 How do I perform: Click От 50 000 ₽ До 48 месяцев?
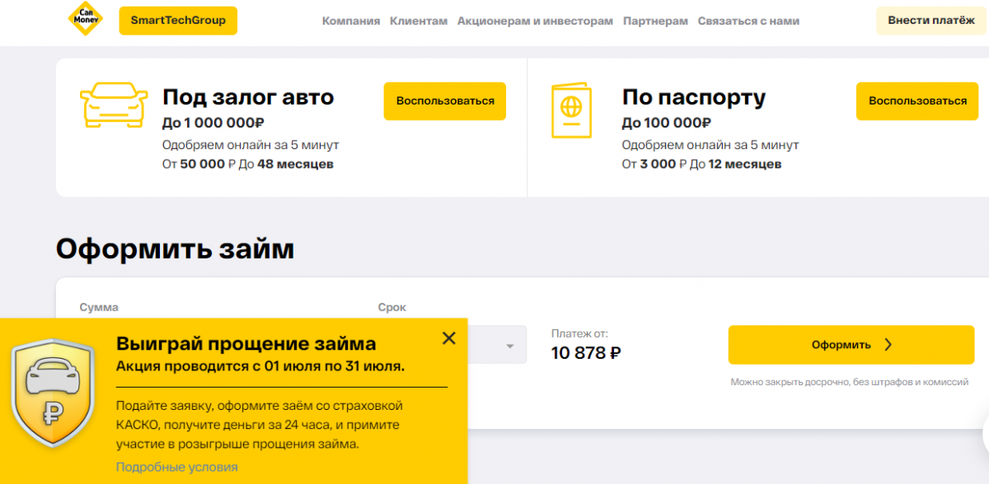click(x=248, y=164)
